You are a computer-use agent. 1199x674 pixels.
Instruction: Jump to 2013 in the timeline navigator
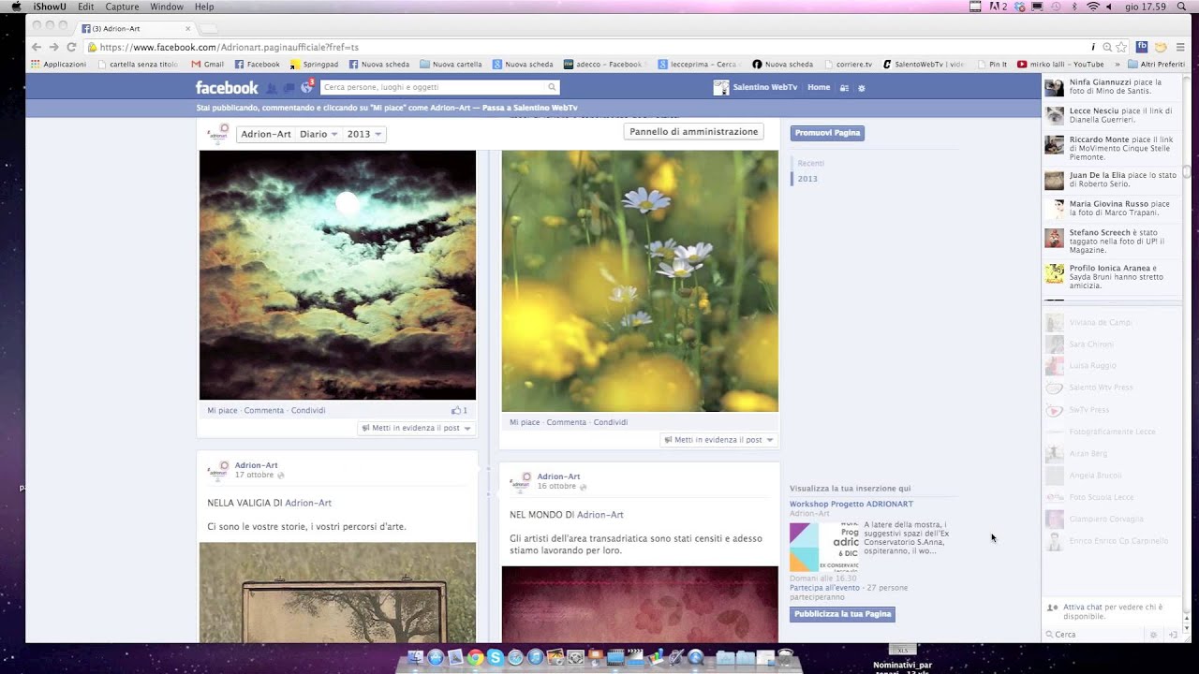(807, 179)
